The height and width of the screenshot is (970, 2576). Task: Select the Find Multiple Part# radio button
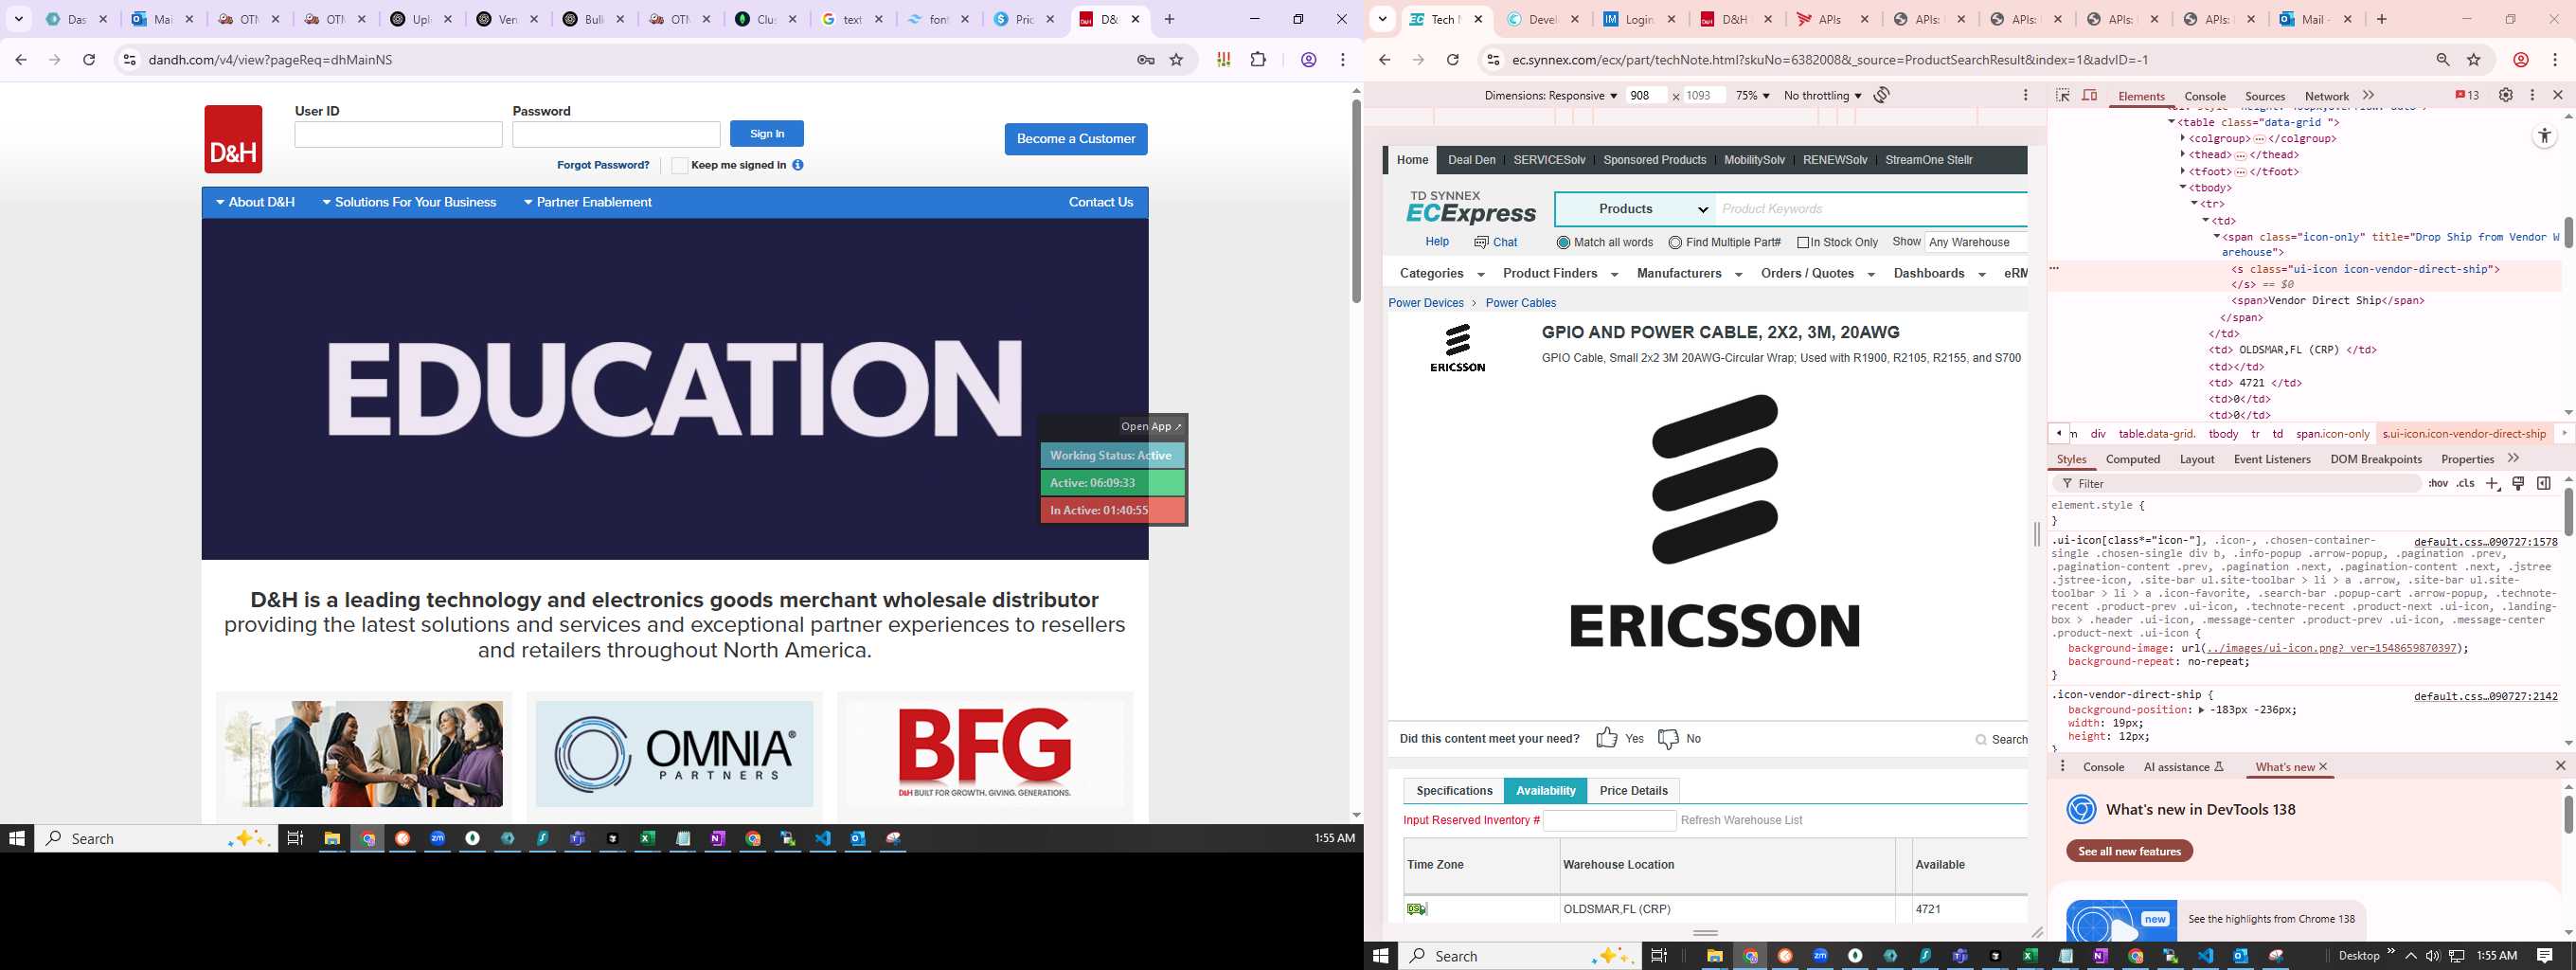pyautogui.click(x=1675, y=243)
